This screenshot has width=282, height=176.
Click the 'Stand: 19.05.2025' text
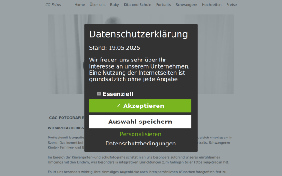click(x=114, y=48)
